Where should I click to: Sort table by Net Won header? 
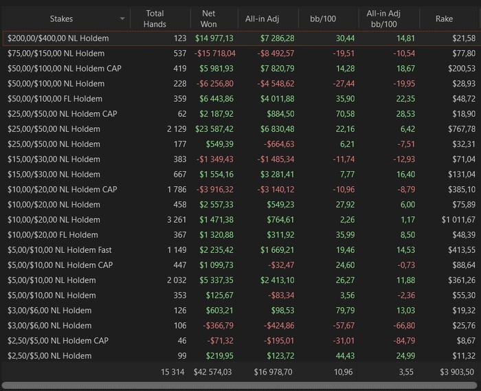click(x=209, y=19)
